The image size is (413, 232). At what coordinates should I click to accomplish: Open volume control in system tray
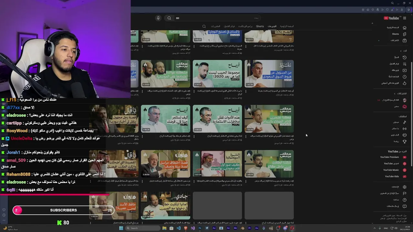(397, 228)
